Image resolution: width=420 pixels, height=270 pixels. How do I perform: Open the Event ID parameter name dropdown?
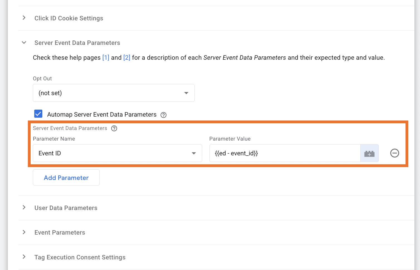pos(117,153)
